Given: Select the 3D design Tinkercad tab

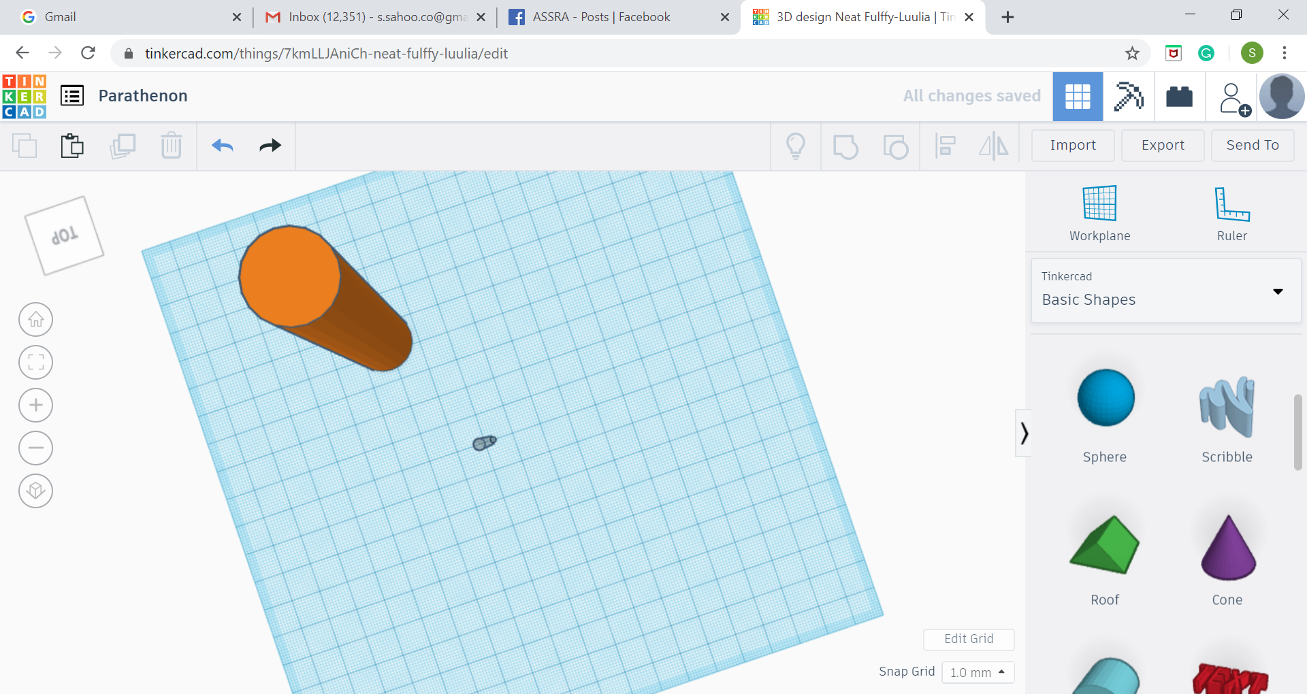Looking at the screenshot, I should (x=861, y=17).
